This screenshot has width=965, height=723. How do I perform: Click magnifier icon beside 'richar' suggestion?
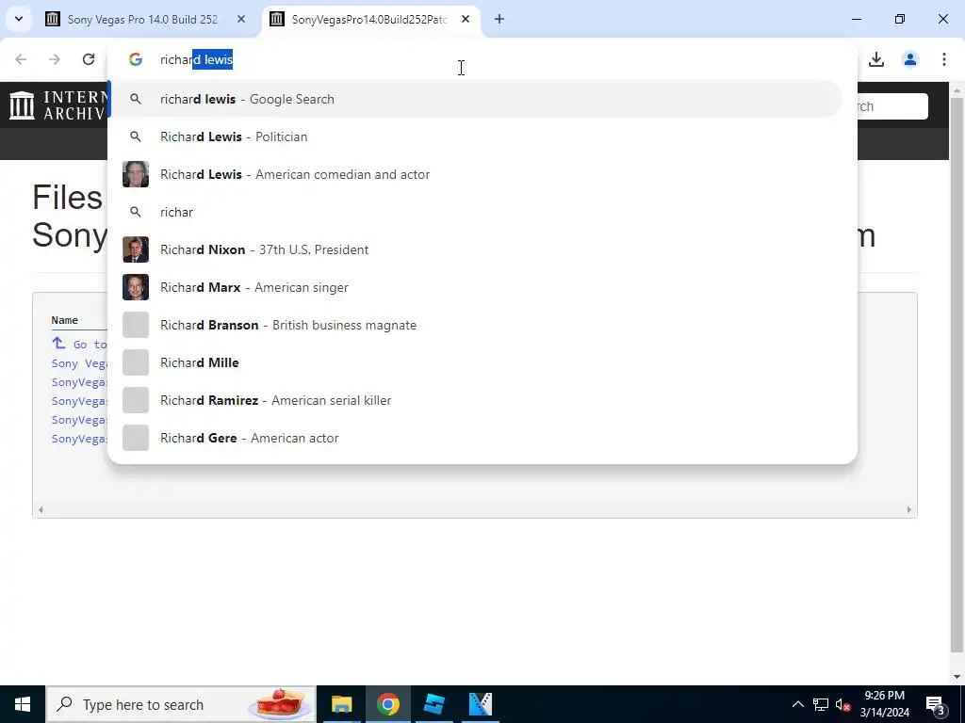tap(136, 212)
